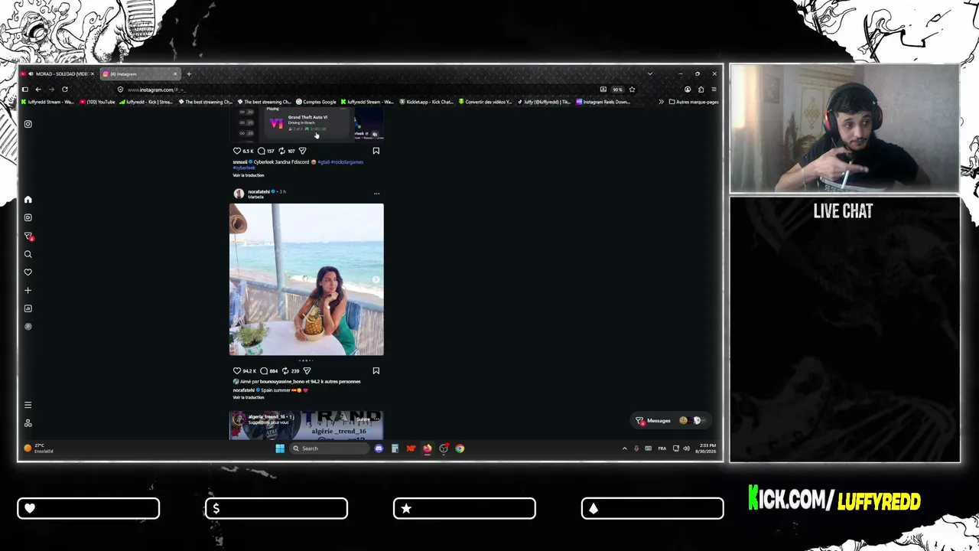Open more options on algeria_trend_16 post
This screenshot has width=979, height=551.
coord(376,419)
